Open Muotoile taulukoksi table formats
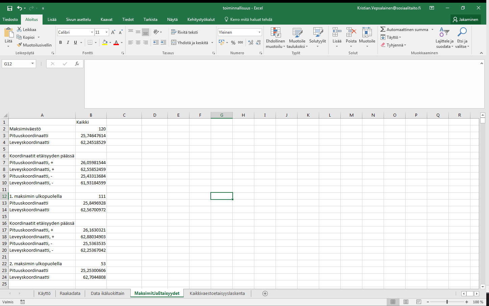The height and width of the screenshot is (306, 489). point(297,38)
